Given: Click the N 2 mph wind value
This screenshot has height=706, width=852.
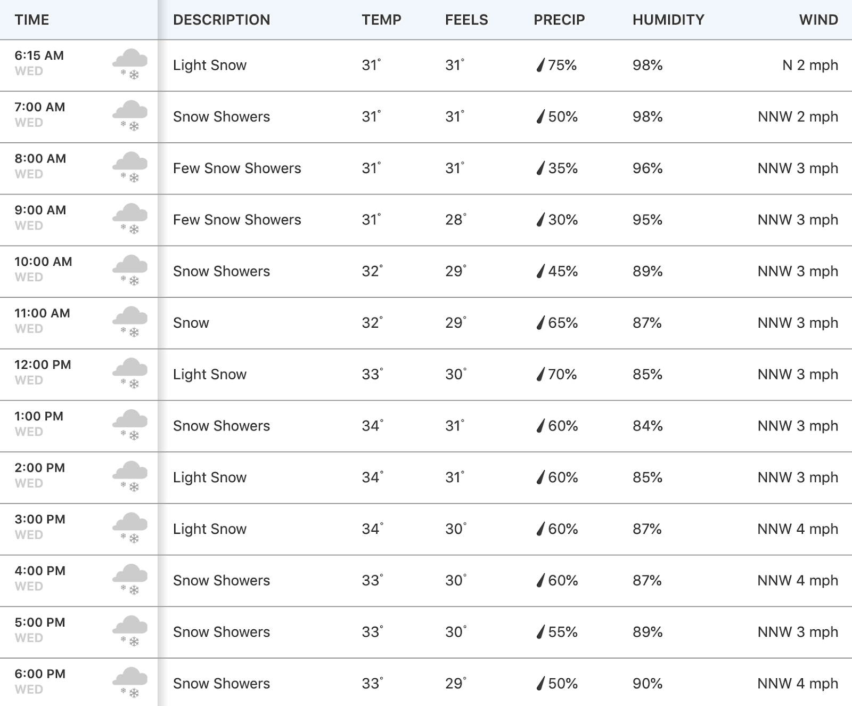Looking at the screenshot, I should point(810,65).
